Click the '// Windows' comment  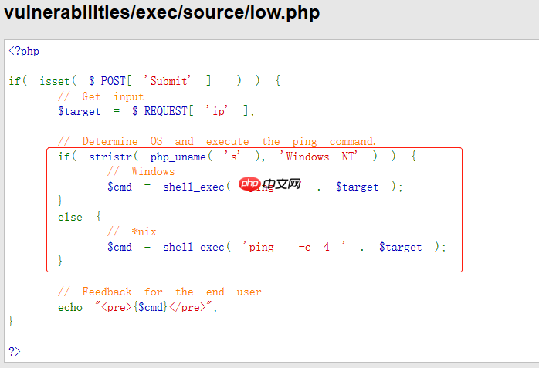pos(141,171)
